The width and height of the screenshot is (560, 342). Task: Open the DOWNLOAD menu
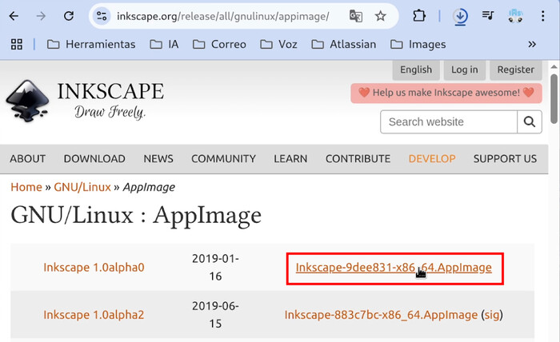tap(94, 159)
